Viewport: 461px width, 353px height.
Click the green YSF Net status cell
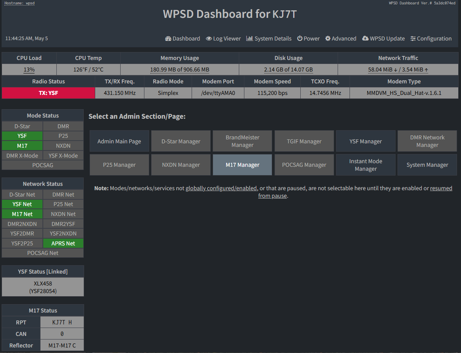[22, 204]
